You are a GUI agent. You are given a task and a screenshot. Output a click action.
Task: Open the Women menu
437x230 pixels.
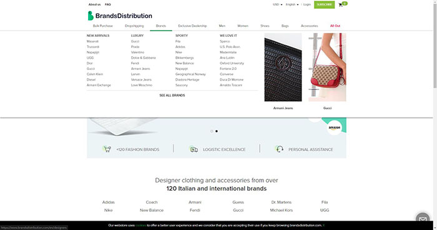pyautogui.click(x=243, y=26)
